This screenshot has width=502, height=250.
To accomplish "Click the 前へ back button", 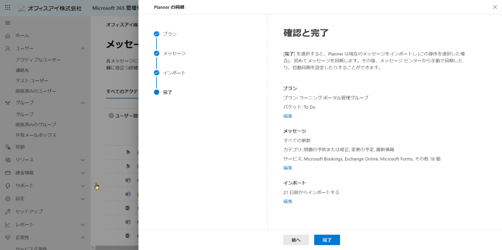I will [296, 240].
